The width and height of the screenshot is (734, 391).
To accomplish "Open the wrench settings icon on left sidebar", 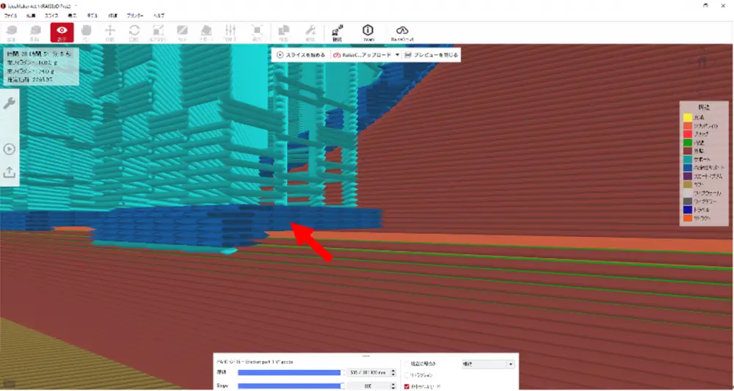I will 10,103.
